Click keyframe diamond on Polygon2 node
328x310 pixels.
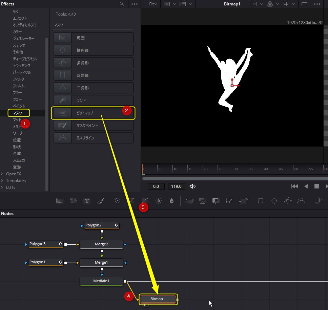(116, 225)
